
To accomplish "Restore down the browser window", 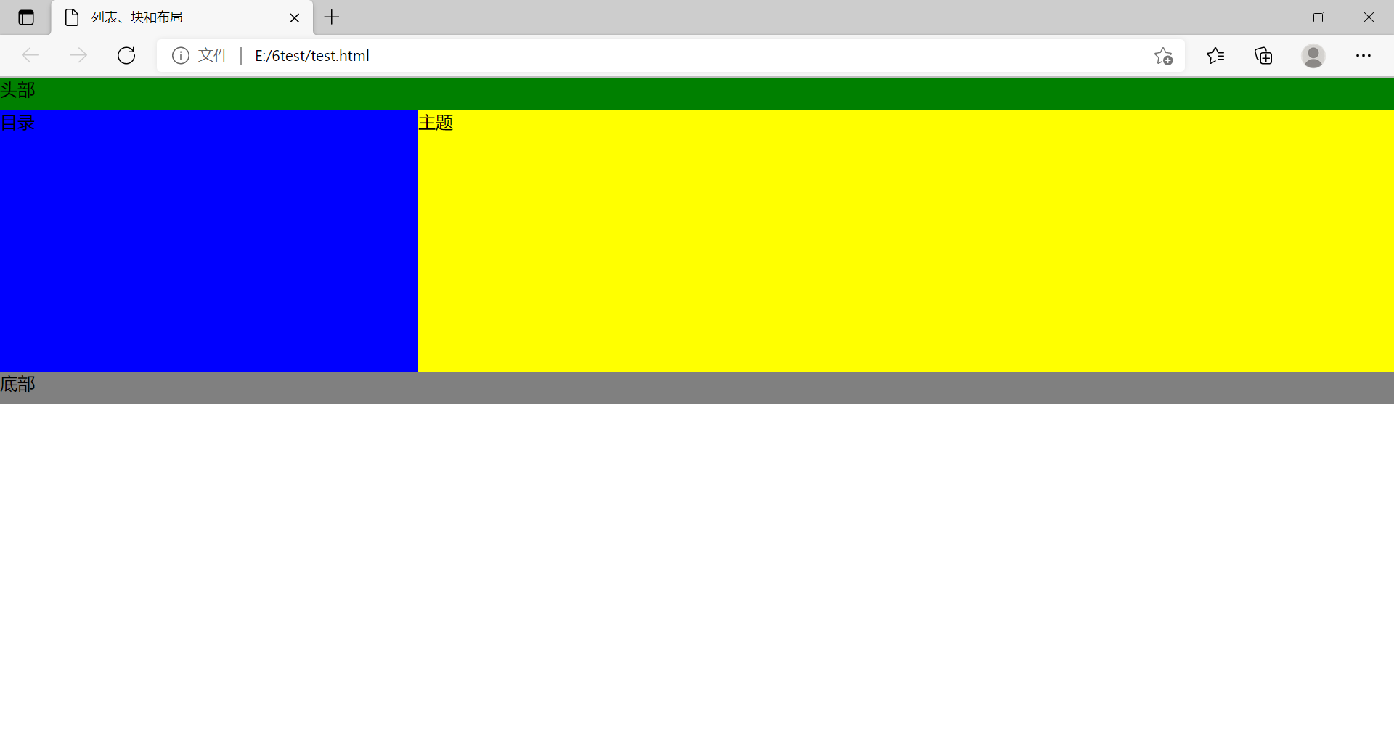I will click(x=1318, y=17).
